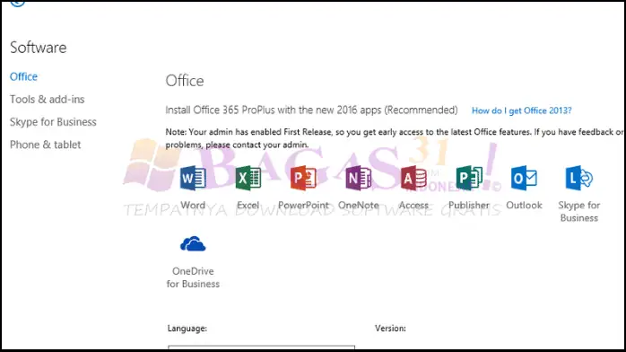Select the Access database icon
This screenshot has width=626, height=352.
[x=413, y=178]
